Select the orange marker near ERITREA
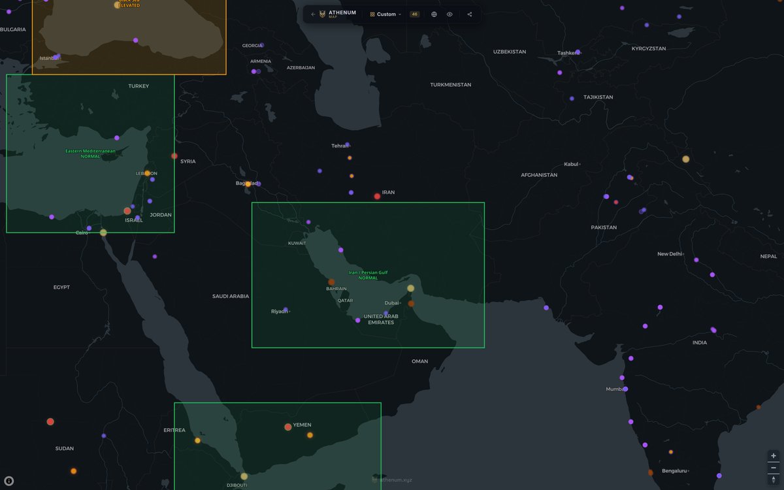The image size is (784, 490). (x=197, y=440)
